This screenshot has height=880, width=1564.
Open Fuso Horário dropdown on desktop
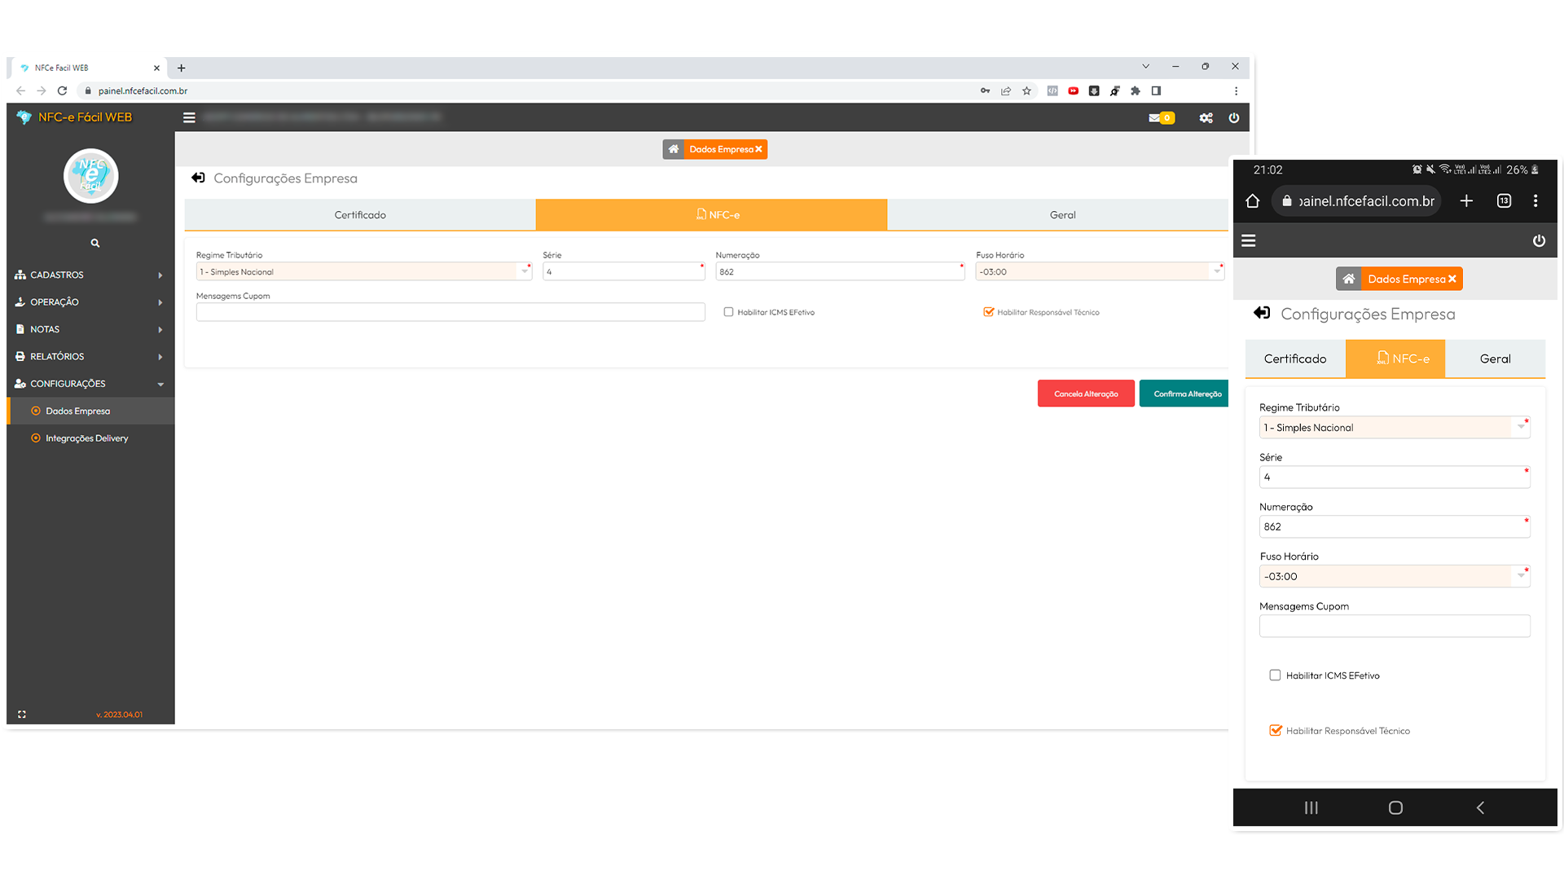(x=1100, y=271)
